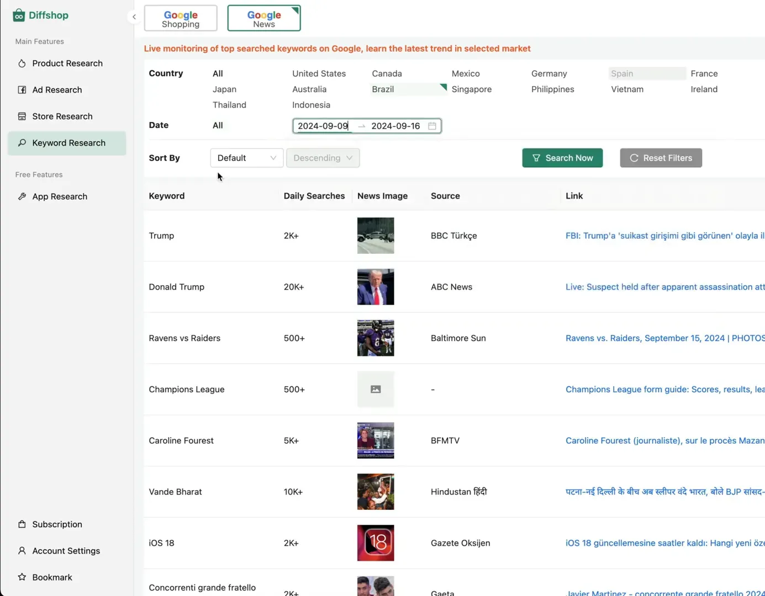Image resolution: width=765 pixels, height=596 pixels.
Task: Choose Ireland as the country
Action: [x=704, y=89]
